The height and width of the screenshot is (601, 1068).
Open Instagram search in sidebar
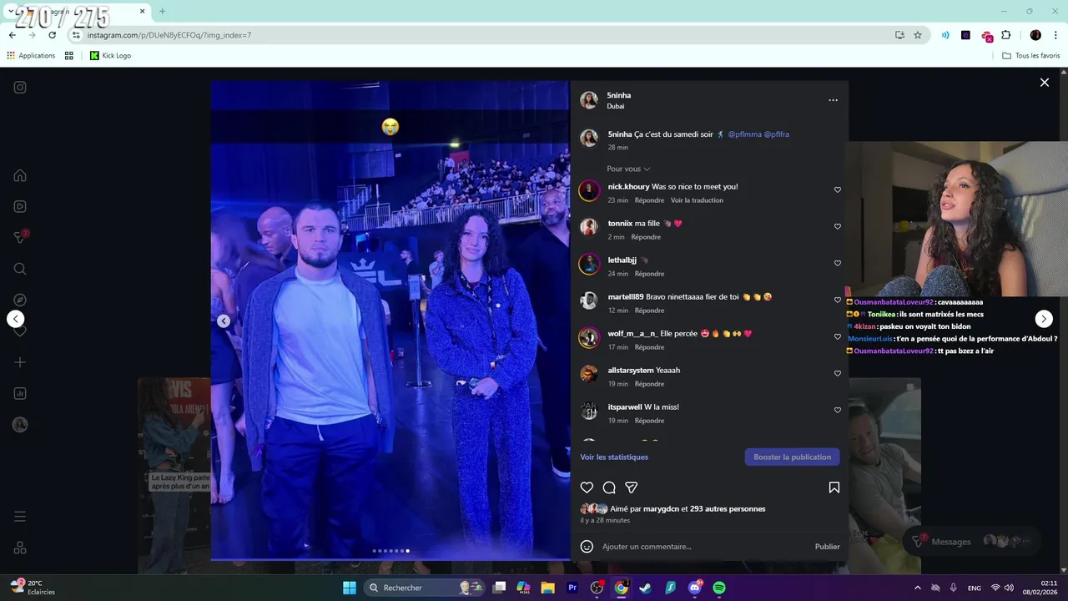click(x=20, y=269)
